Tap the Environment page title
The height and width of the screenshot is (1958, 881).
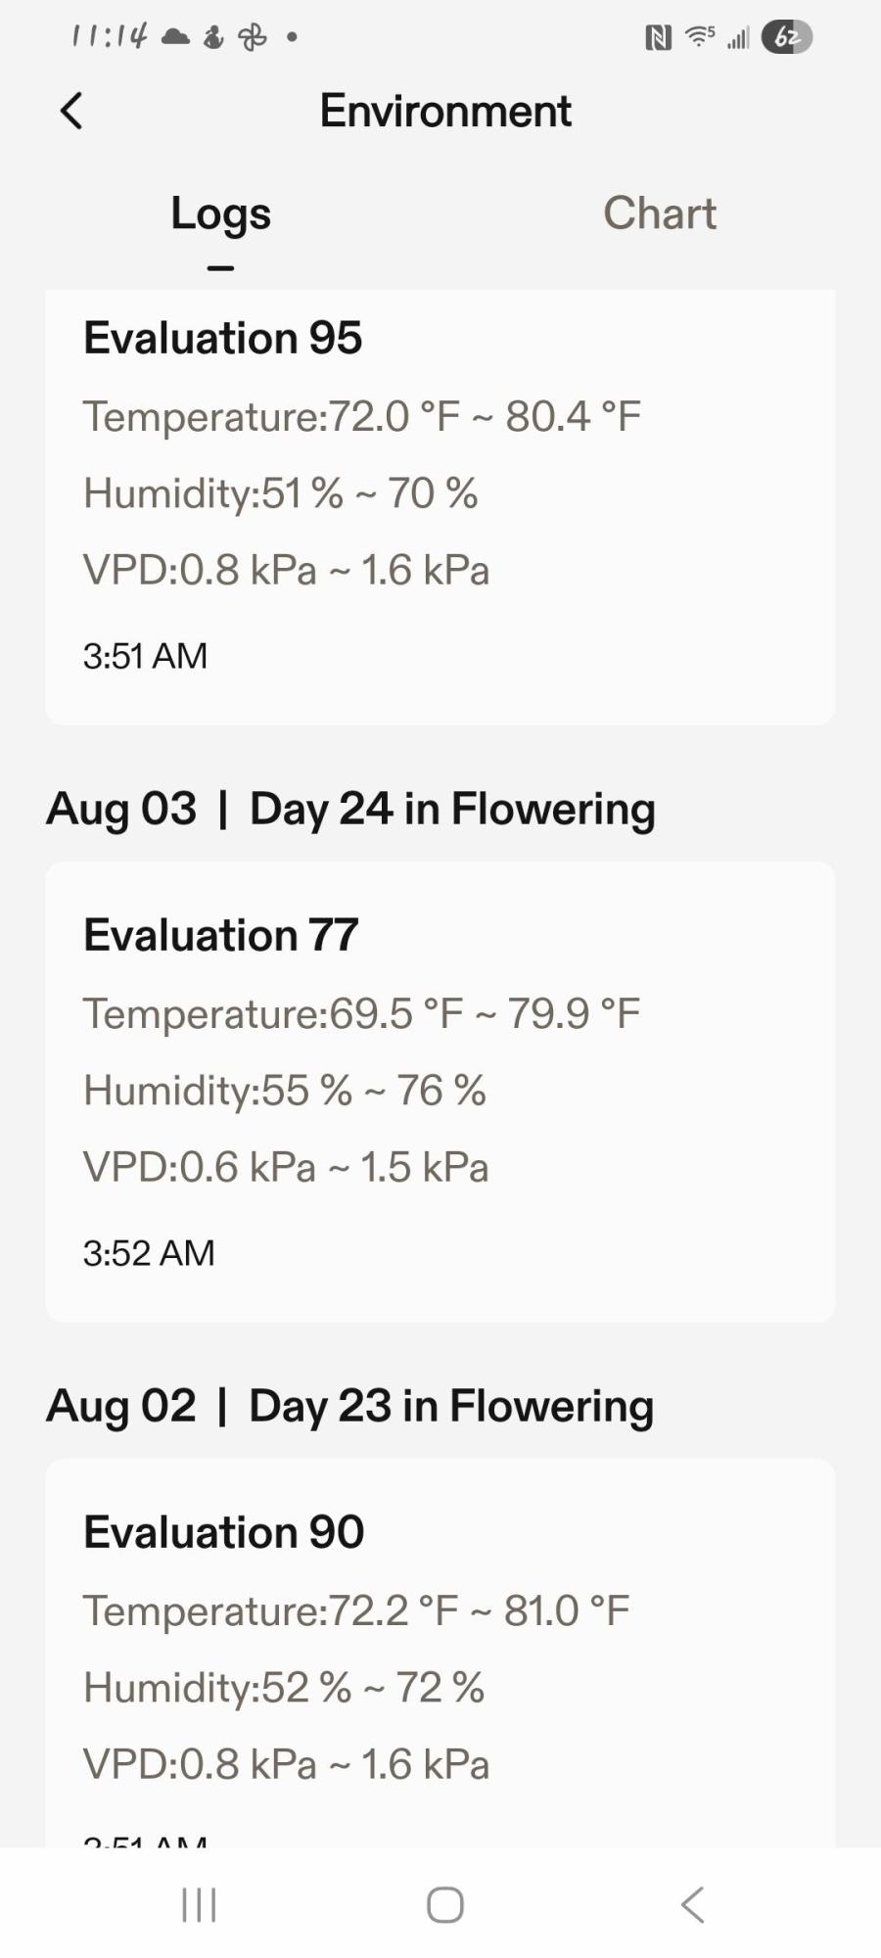coord(445,111)
